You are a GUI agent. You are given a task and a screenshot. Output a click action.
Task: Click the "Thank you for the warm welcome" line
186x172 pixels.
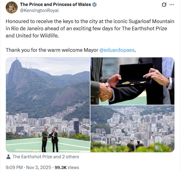(x=52, y=50)
